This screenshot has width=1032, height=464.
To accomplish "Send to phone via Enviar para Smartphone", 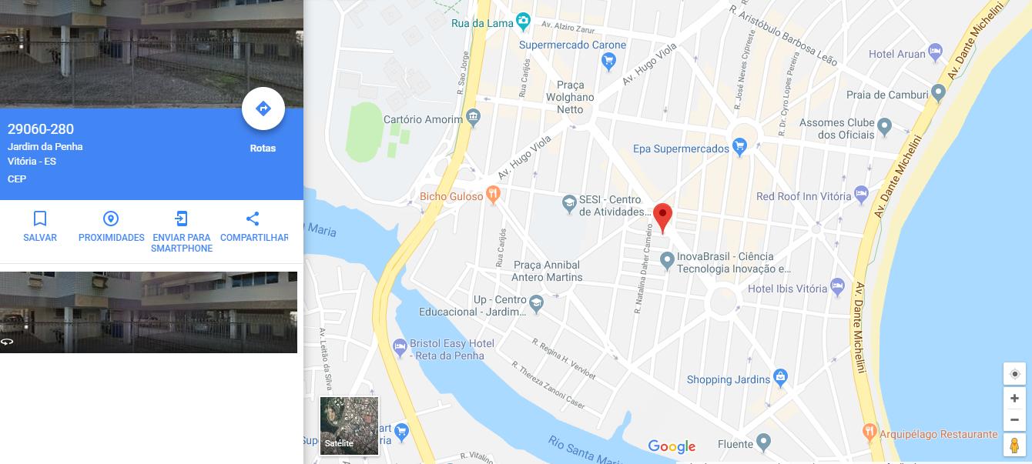I will (182, 219).
